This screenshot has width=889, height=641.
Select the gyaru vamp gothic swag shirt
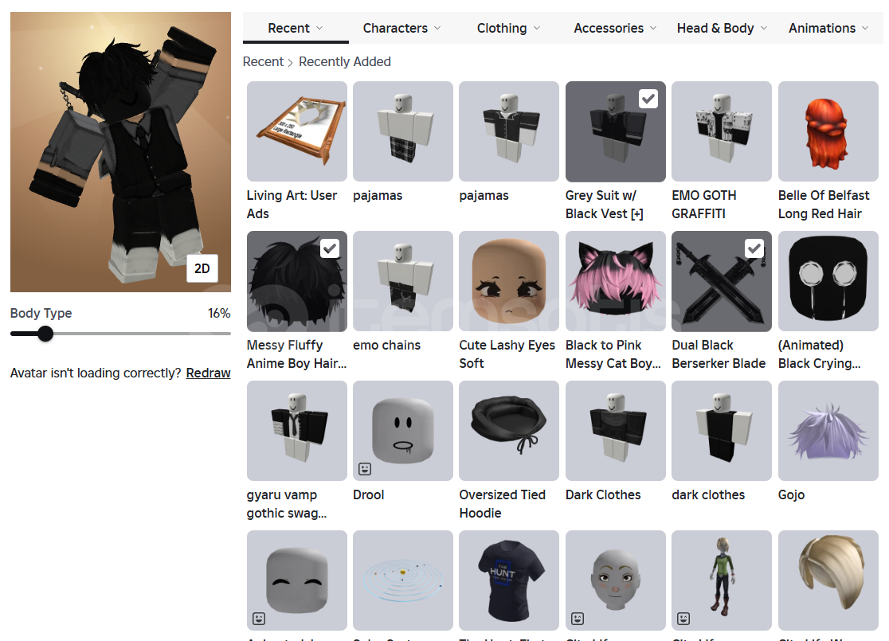296,431
